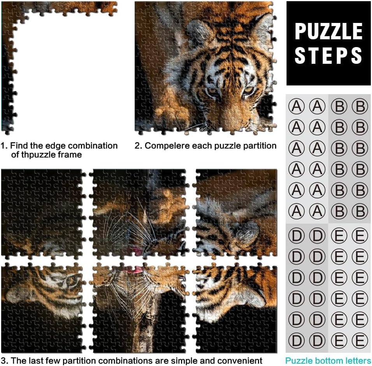Click the top-right circled B letter
Screen dimensions: 372x366
click(x=360, y=106)
